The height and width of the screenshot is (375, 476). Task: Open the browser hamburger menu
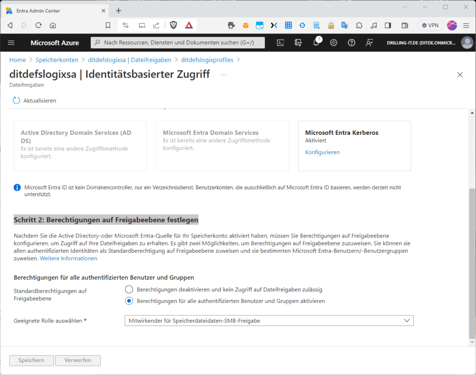point(466,26)
